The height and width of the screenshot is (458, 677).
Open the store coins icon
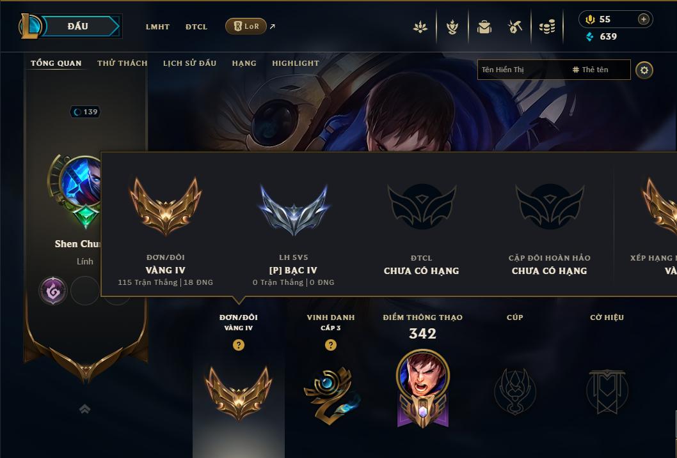coord(547,27)
